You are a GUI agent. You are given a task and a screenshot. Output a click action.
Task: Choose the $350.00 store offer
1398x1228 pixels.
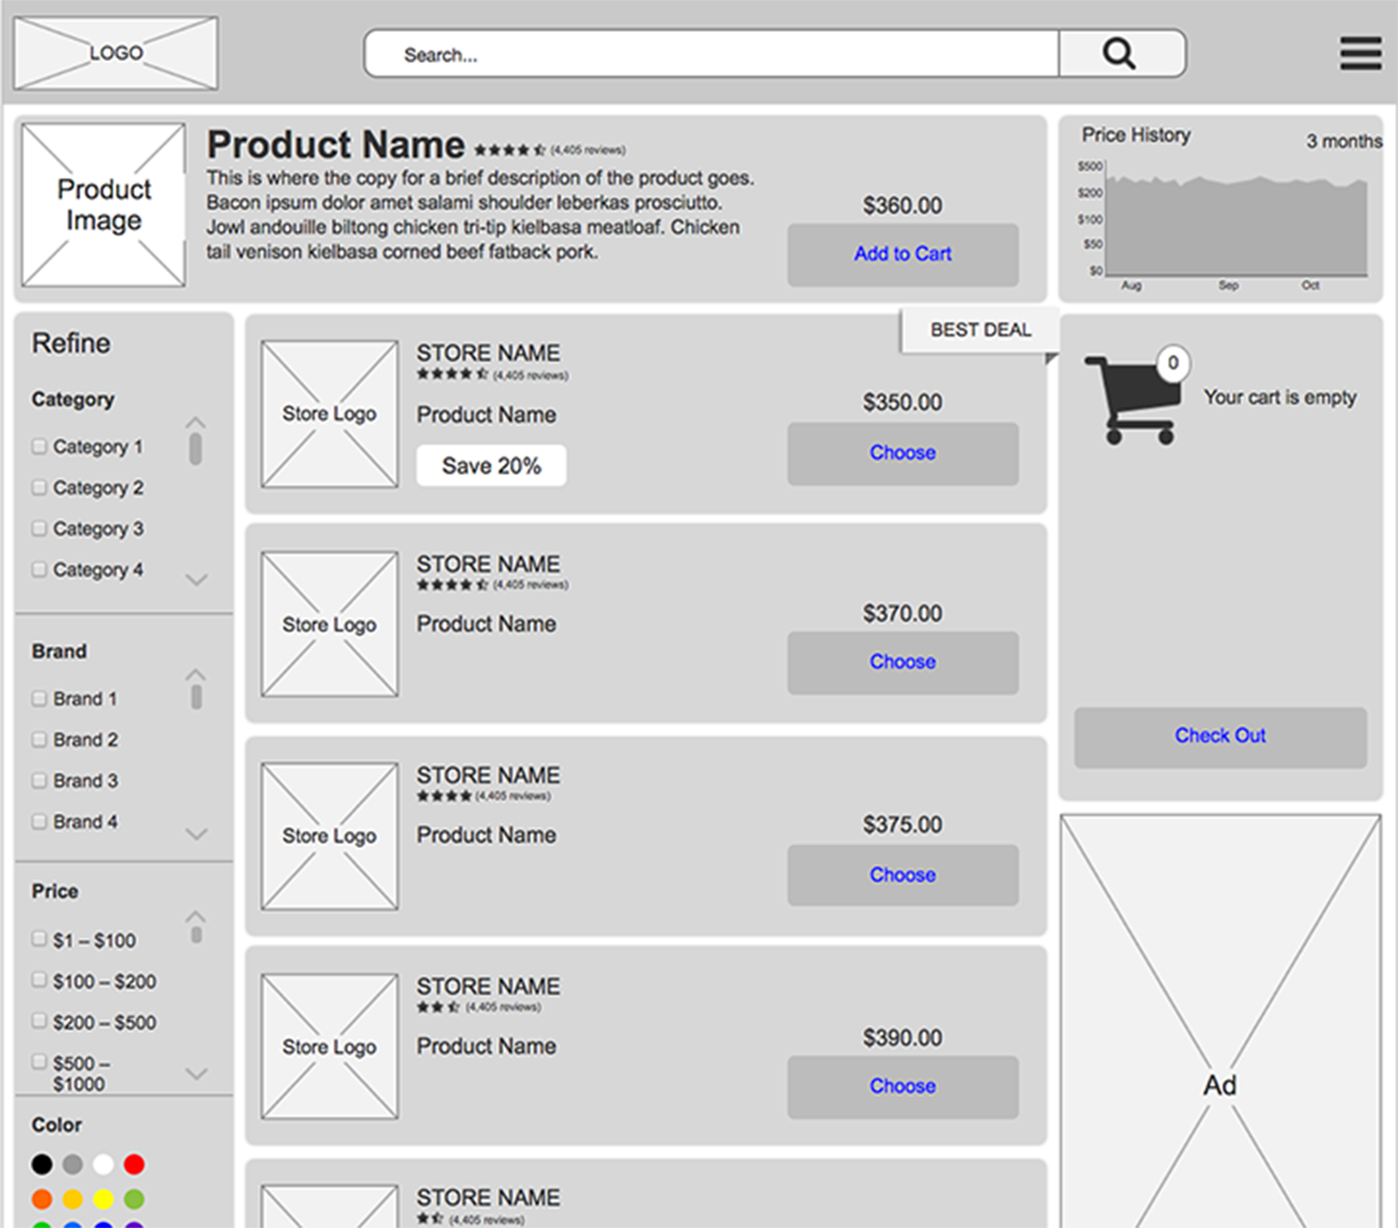pyautogui.click(x=903, y=453)
